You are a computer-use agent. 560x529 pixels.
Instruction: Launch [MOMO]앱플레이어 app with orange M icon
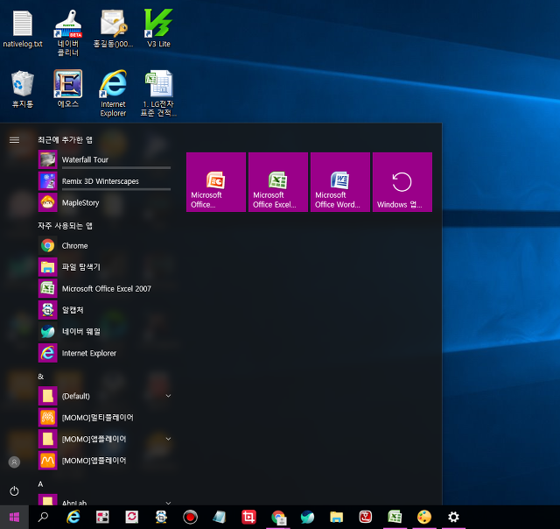click(105, 461)
